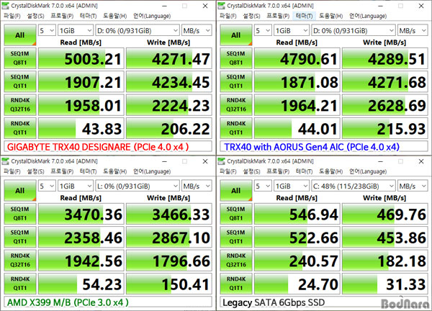Click the 453.86 write result
Screen dimensions: 432x311
pos(385,237)
